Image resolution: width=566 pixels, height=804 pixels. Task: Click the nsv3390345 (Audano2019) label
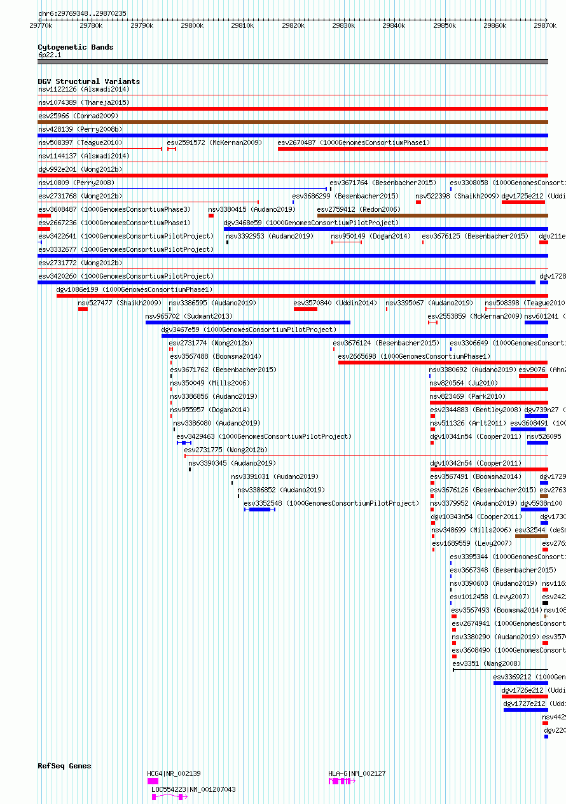point(231,463)
